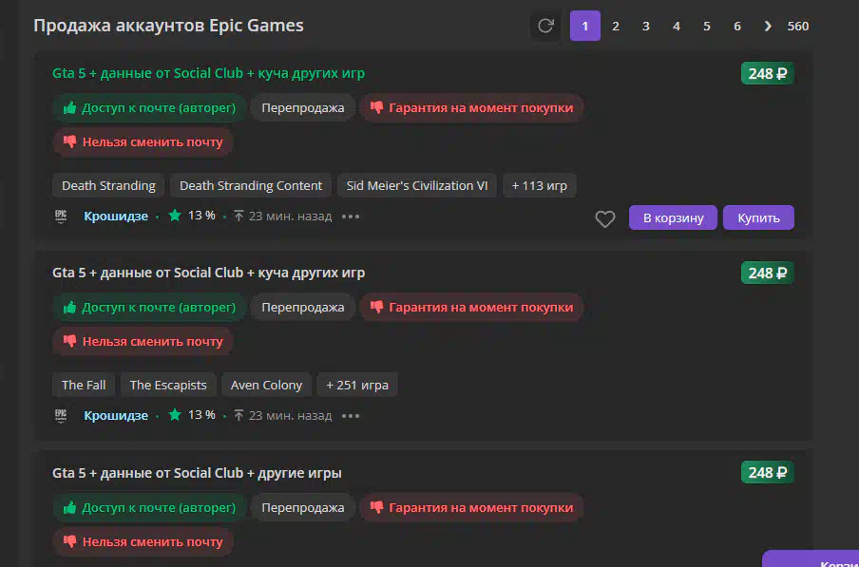The width and height of the screenshot is (859, 567).
Task: Go to page 4 of listings
Action: pyautogui.click(x=676, y=26)
